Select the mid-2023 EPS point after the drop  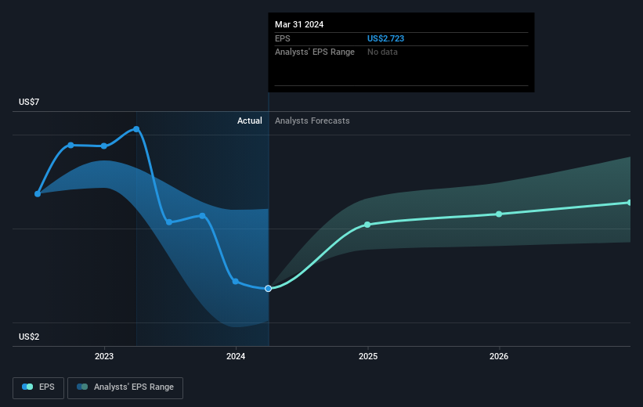[169, 222]
